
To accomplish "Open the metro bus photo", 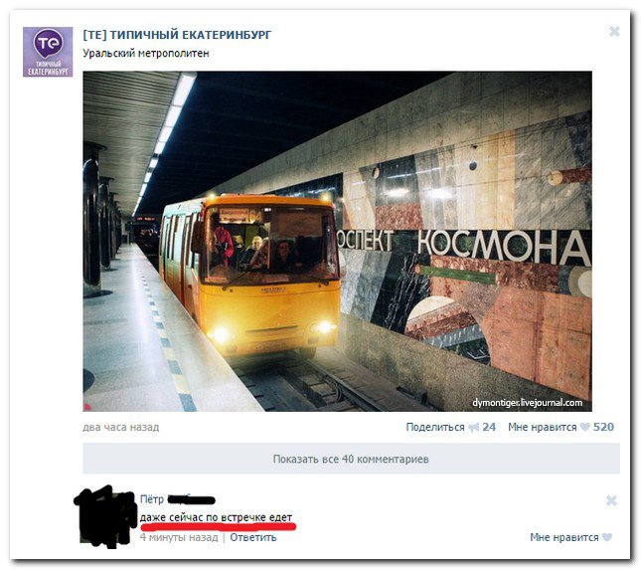I will click(337, 242).
